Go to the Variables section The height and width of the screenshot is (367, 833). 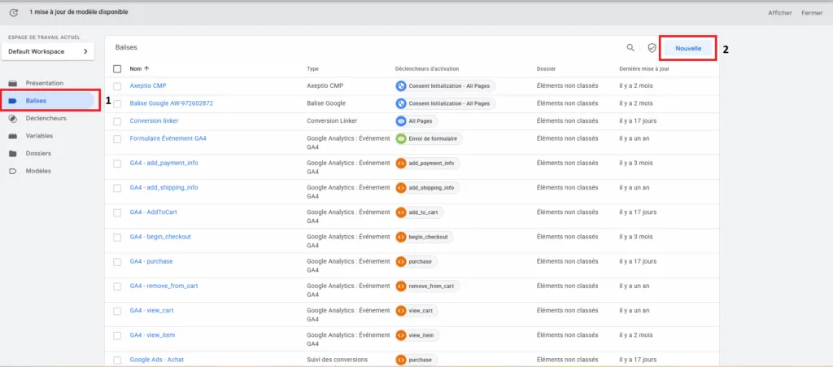(39, 136)
